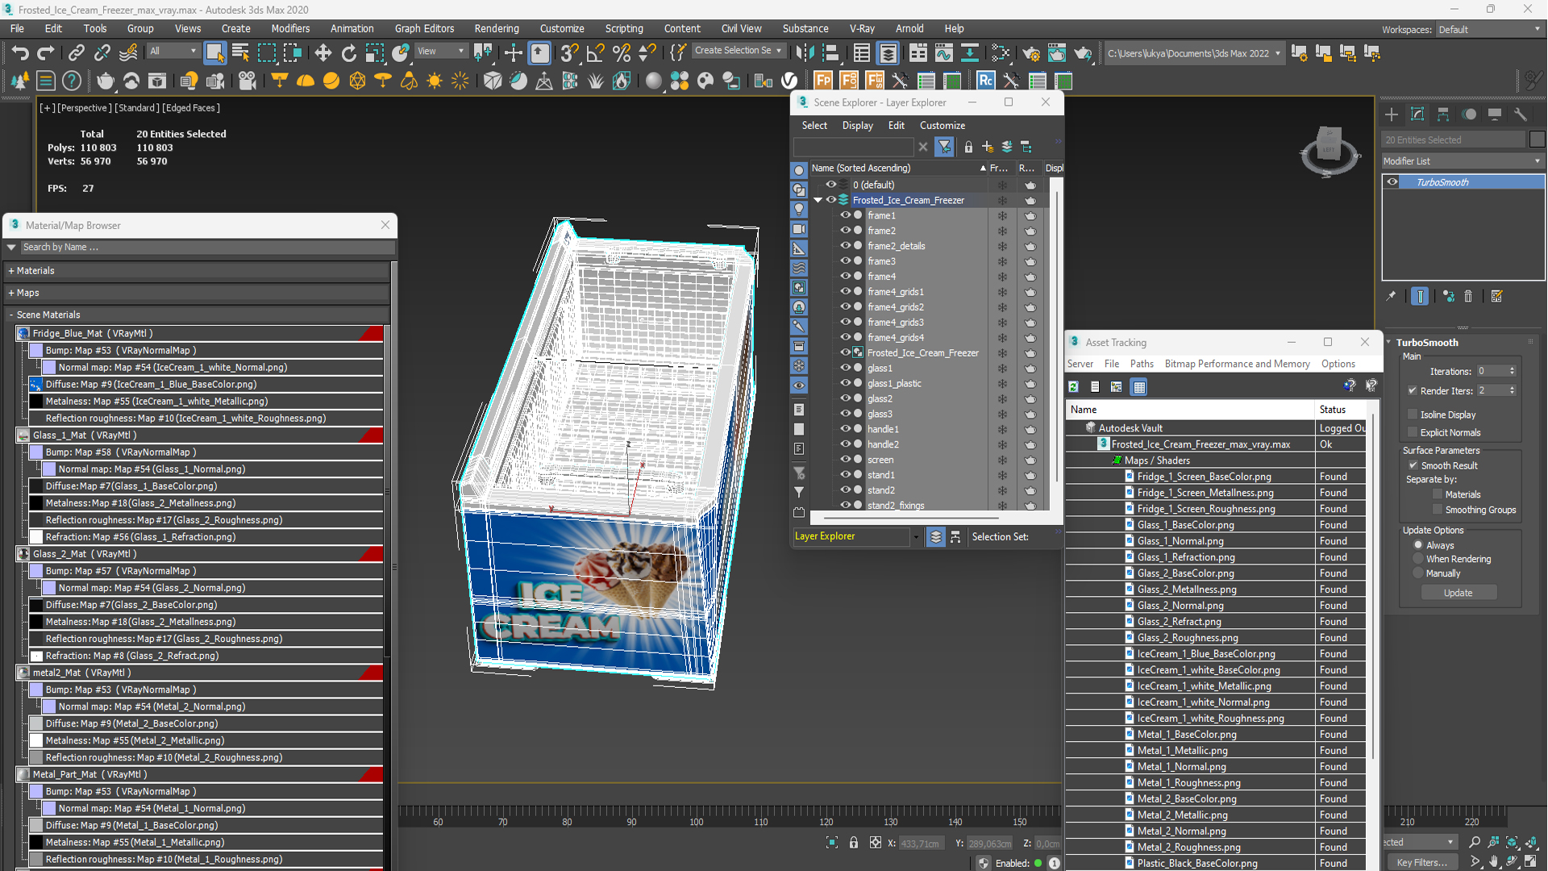Open the Hierarchy command panel tab

(x=1443, y=115)
